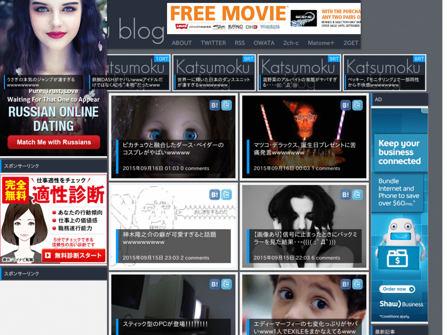Viewport: 447px width, 335px height.
Task: Click Hatena B! icon on スティック型PC post
Action: [215, 284]
